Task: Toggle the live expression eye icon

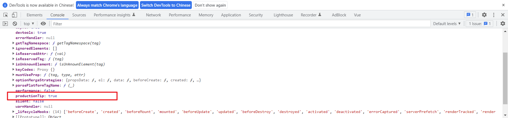Action: [43, 24]
